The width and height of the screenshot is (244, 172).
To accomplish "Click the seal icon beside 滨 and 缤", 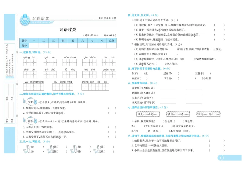I will click(27, 149).
